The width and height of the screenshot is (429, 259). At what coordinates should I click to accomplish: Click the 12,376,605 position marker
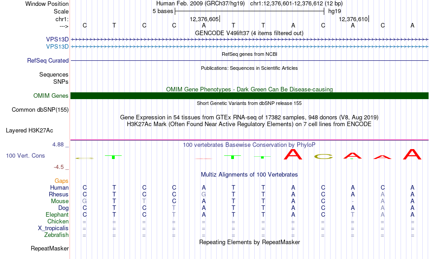click(204, 19)
